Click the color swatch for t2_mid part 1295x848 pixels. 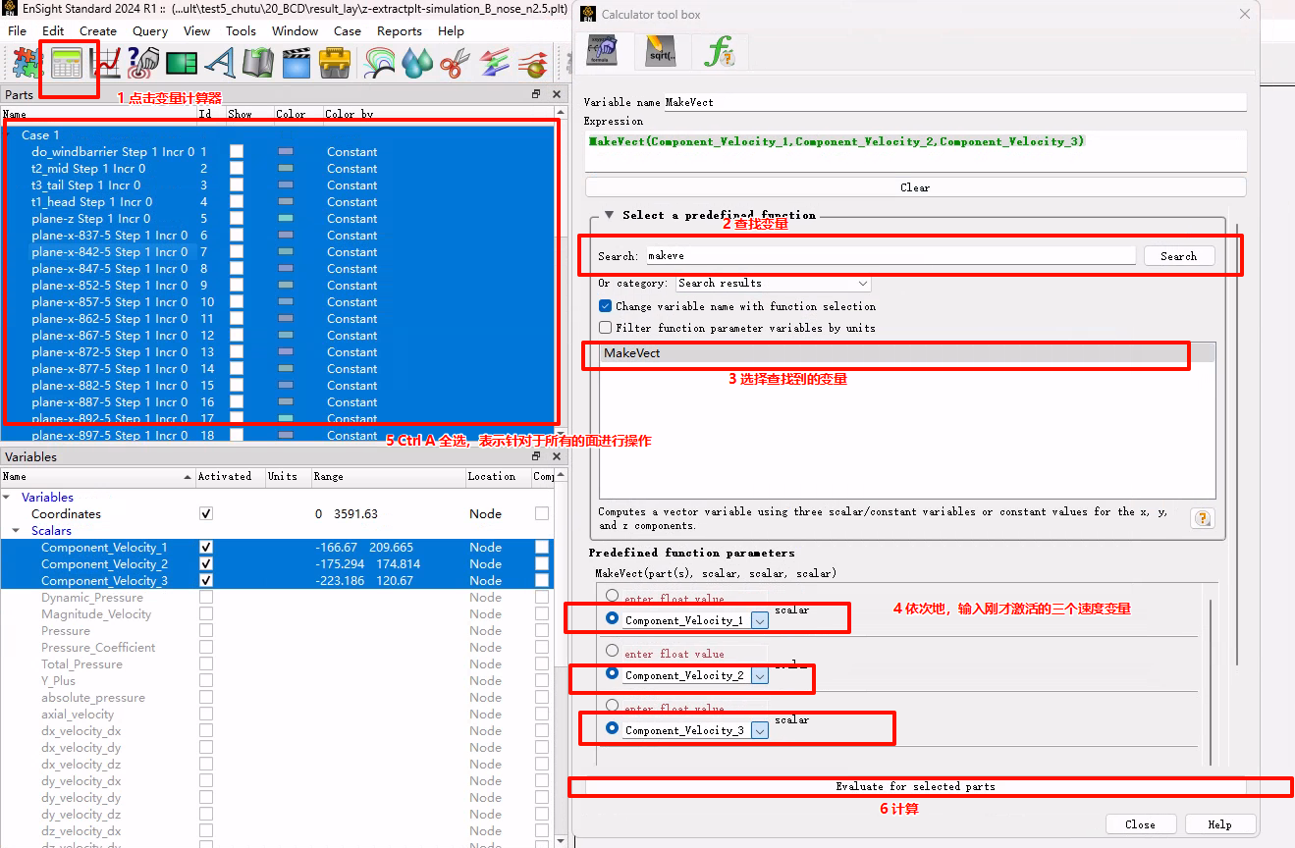[x=286, y=169]
